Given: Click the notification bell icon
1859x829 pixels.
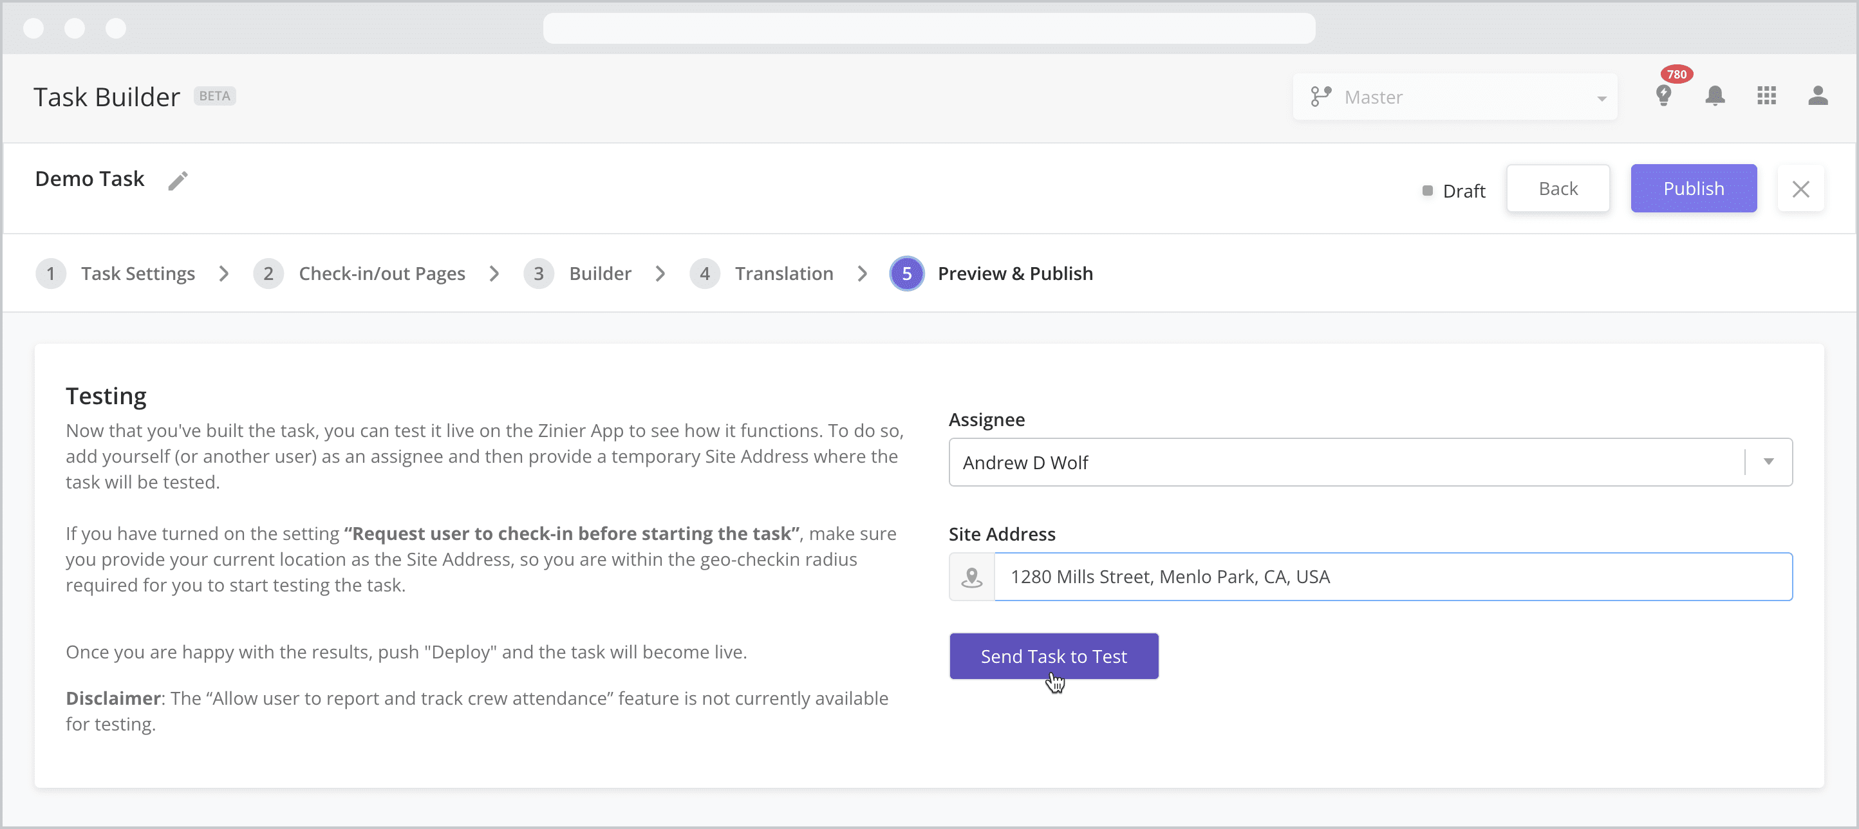Looking at the screenshot, I should pyautogui.click(x=1717, y=97).
